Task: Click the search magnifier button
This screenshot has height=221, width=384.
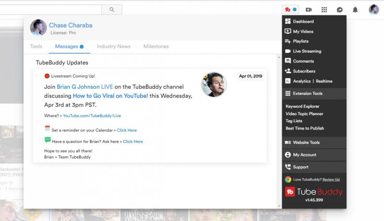Action: [x=112, y=10]
